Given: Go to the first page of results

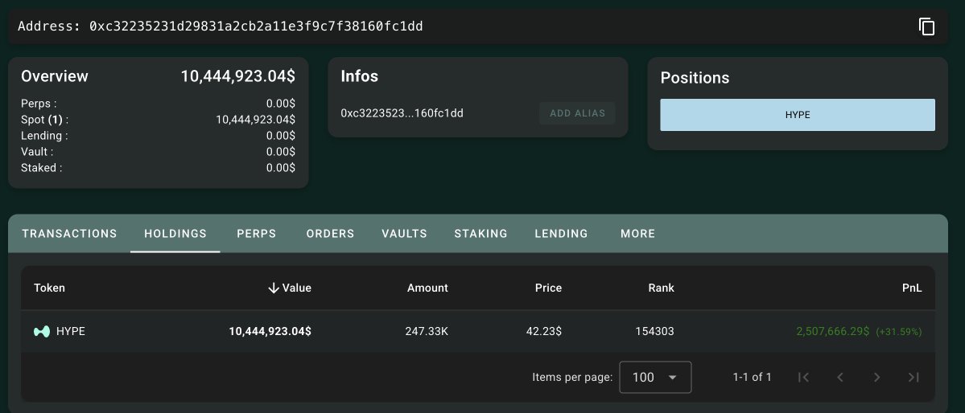Looking at the screenshot, I should pos(802,377).
